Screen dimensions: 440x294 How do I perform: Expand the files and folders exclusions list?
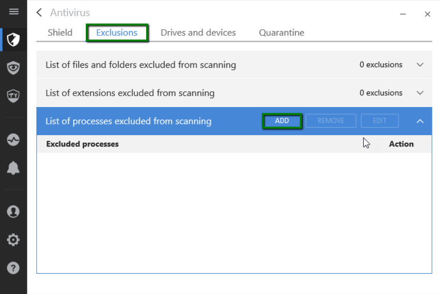(x=420, y=65)
